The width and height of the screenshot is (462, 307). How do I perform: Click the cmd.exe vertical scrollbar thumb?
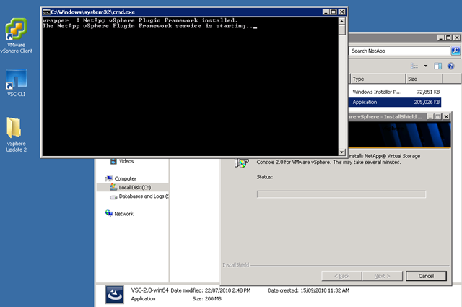[341, 30]
